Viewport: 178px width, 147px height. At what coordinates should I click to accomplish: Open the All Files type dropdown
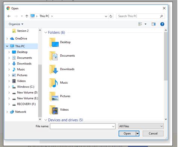click(x=141, y=126)
